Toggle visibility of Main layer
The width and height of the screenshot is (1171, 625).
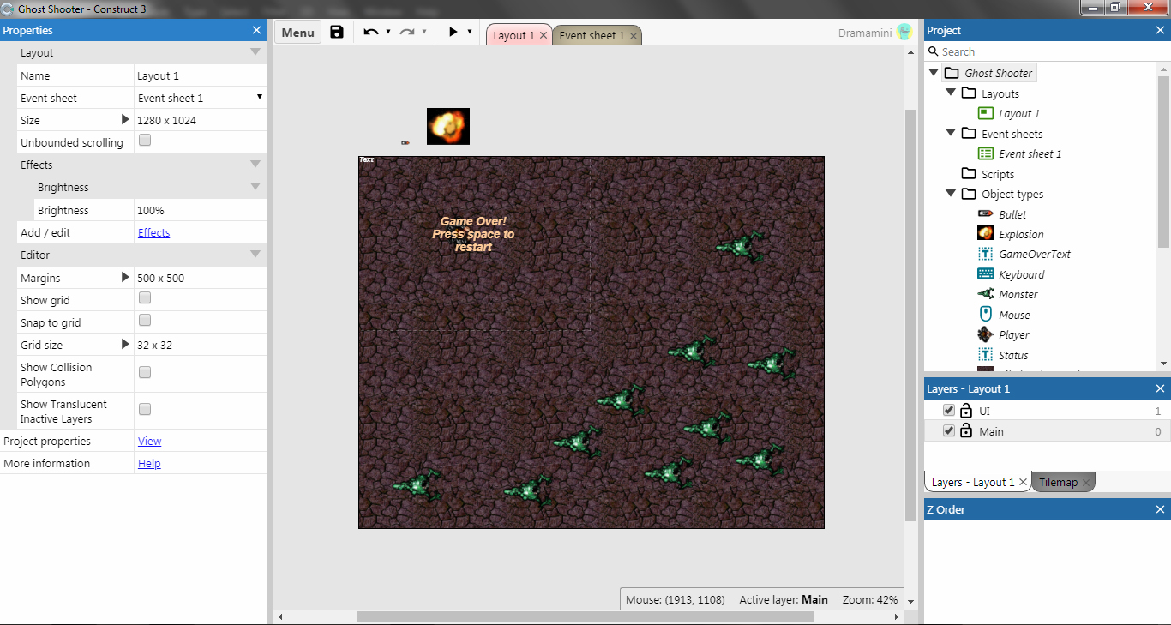pos(948,431)
